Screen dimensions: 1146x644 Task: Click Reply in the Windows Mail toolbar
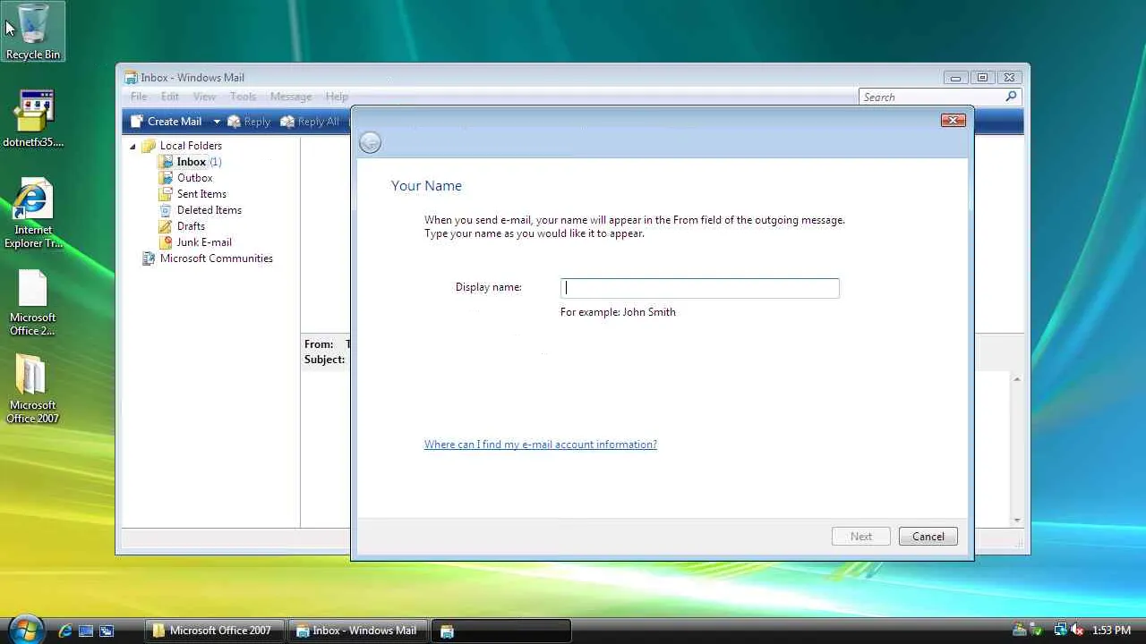click(x=249, y=122)
